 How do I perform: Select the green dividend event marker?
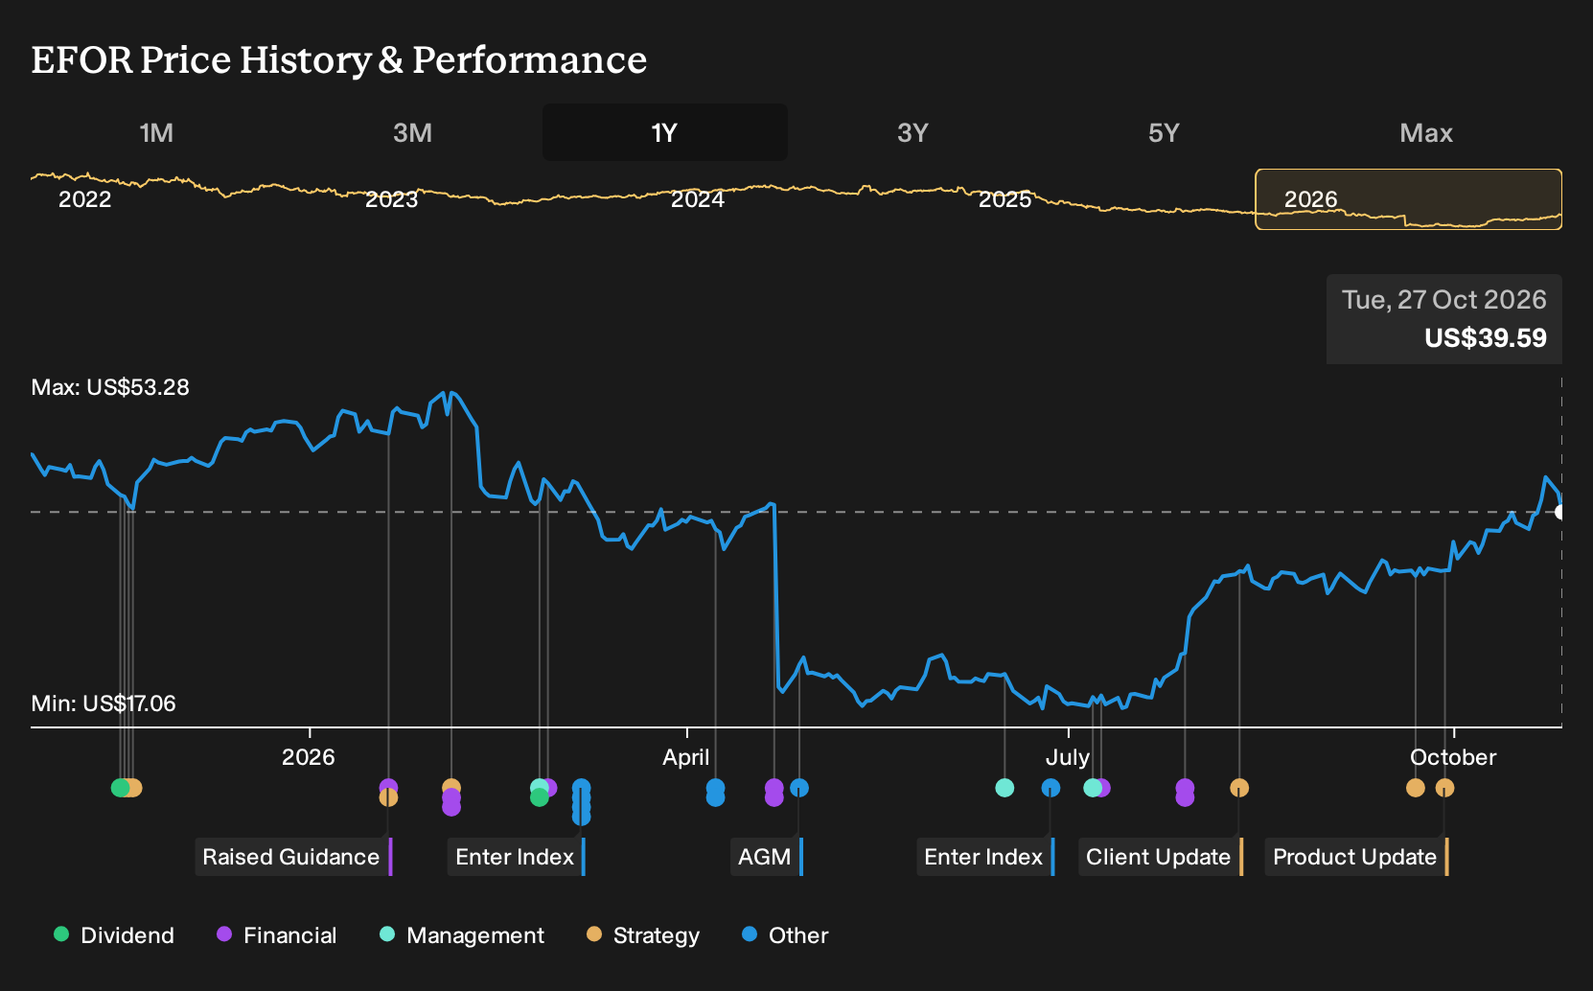pyautogui.click(x=120, y=788)
